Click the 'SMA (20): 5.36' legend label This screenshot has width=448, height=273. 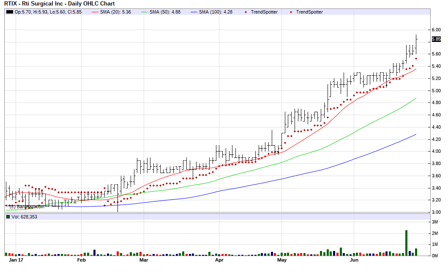point(115,12)
